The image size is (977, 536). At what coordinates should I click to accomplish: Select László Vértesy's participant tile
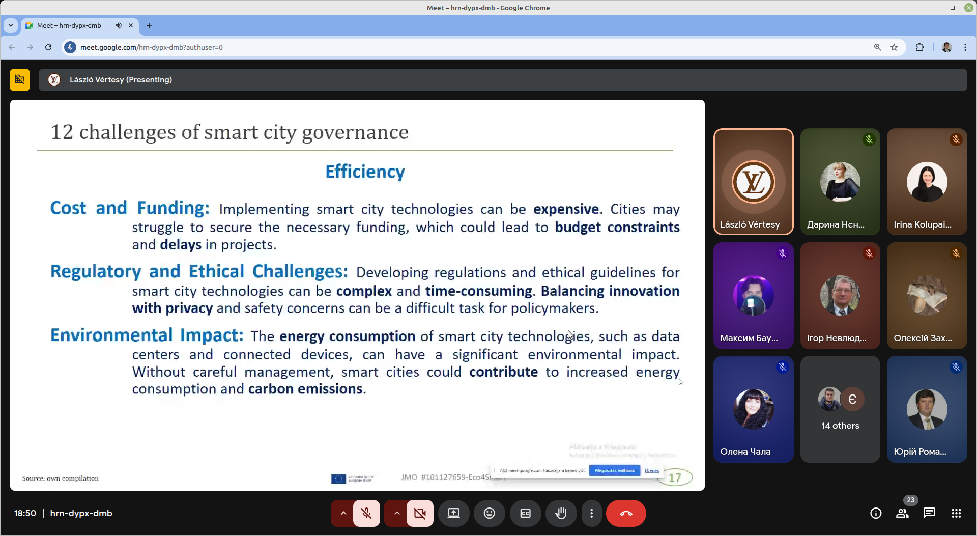coord(753,182)
